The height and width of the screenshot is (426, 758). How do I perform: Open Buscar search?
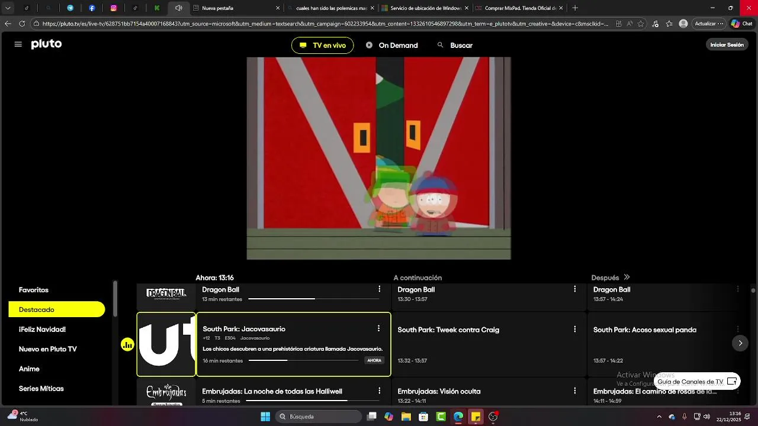(455, 45)
